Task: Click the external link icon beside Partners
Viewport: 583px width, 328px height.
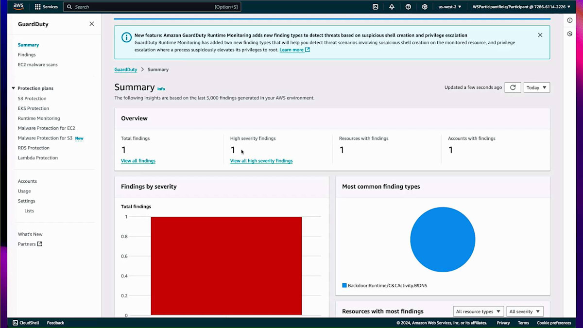Action: (40, 244)
